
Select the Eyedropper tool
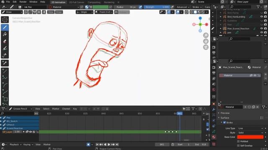[5, 63]
